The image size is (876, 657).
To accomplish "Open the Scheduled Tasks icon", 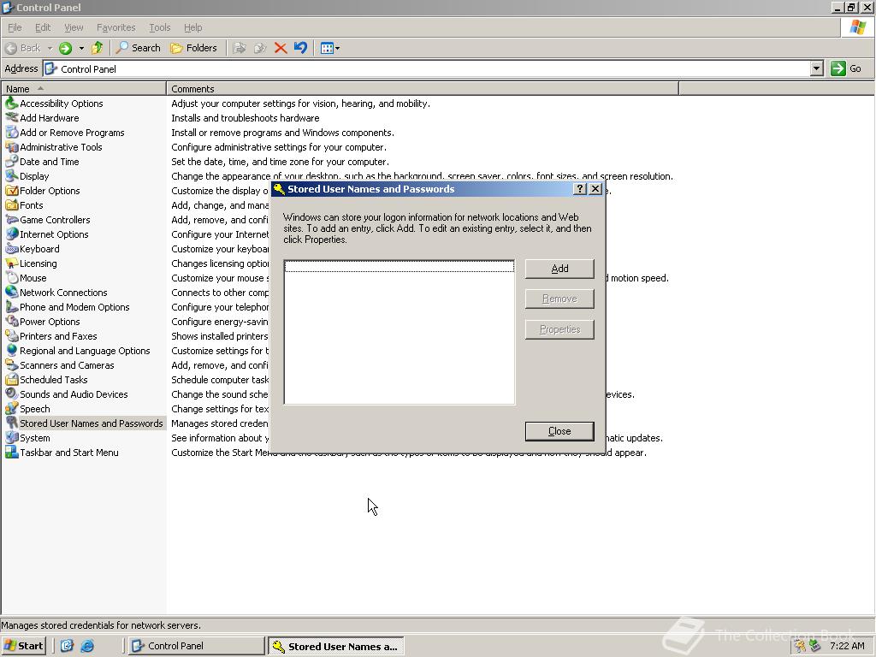I will (x=12, y=379).
